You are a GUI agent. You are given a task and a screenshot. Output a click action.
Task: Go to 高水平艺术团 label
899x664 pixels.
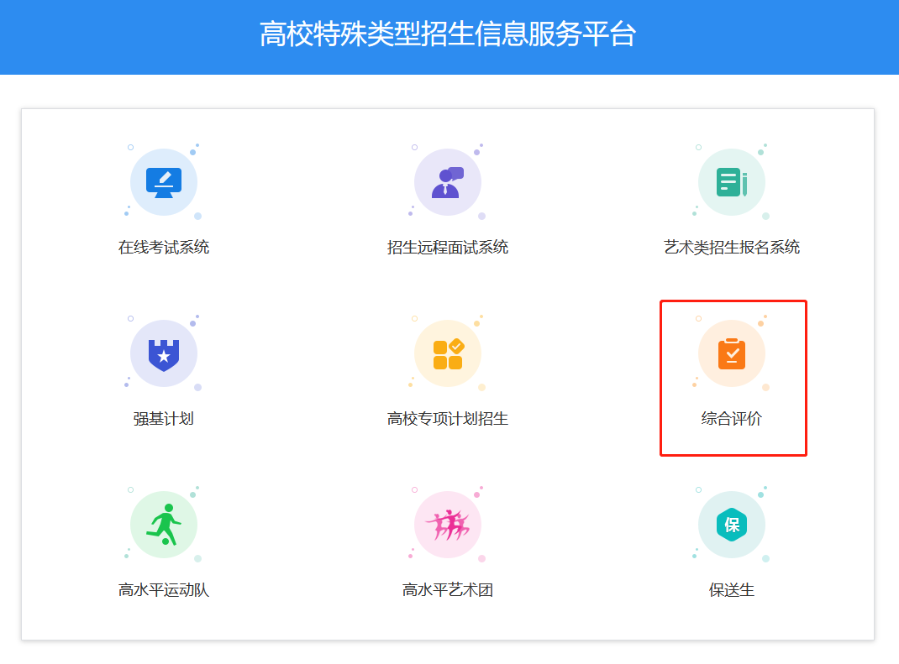[x=447, y=590]
